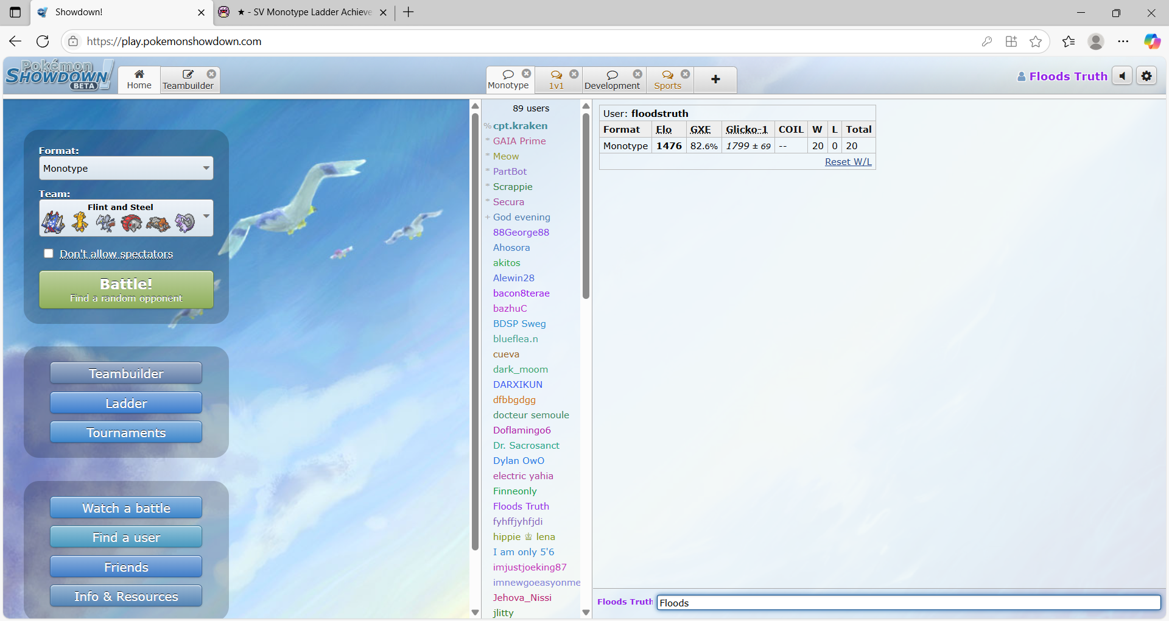1169x621 pixels.
Task: Click the password key icon in address bar
Action: point(987,41)
